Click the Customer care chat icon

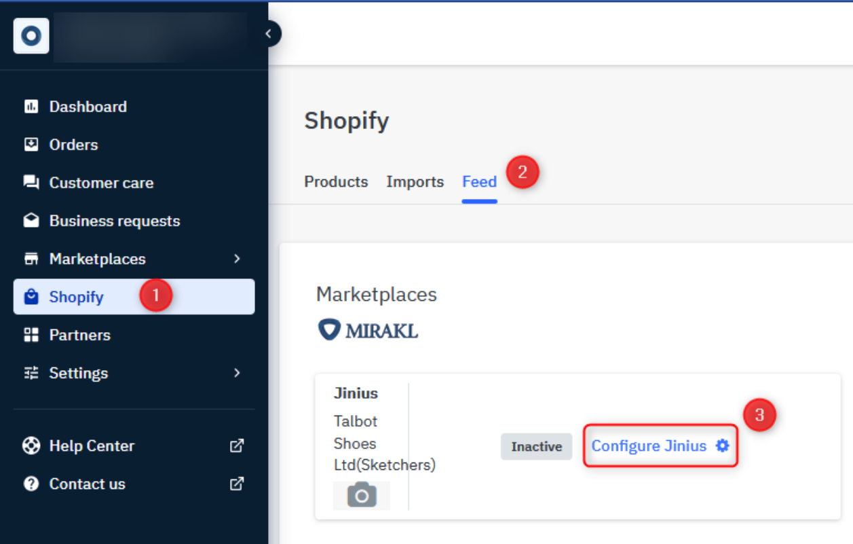[31, 183]
